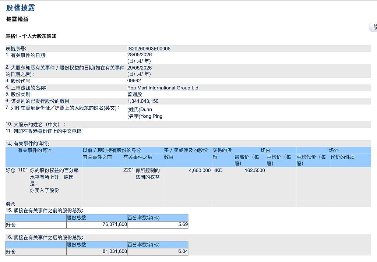377x262 pixels.
Task: Select percentage after event 6.04
Action: 183,251
